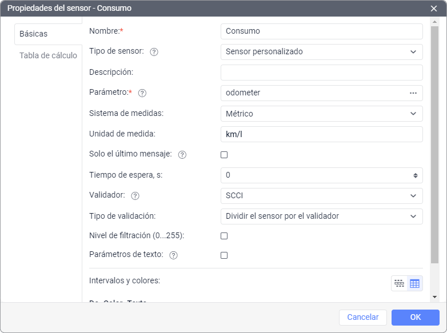Toggle Nivel de filtración checkbox
This screenshot has width=447, height=333.
click(224, 236)
